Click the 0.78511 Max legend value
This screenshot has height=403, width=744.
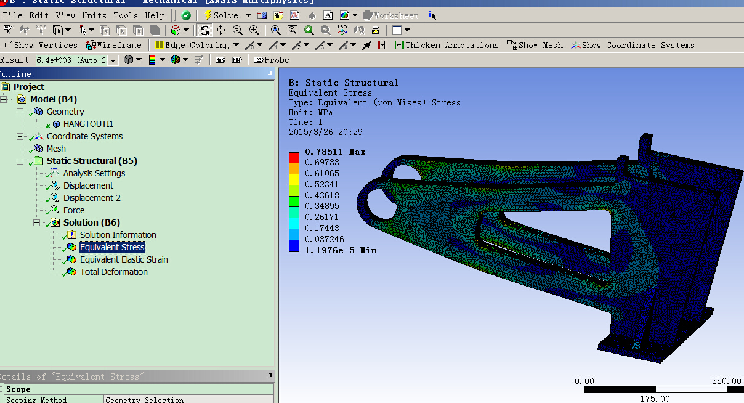(x=335, y=152)
